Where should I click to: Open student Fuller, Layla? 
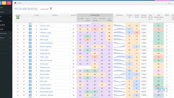[44, 57]
